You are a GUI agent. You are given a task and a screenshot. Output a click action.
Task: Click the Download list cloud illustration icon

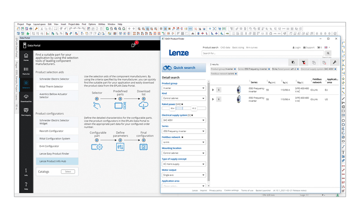coord(144,105)
